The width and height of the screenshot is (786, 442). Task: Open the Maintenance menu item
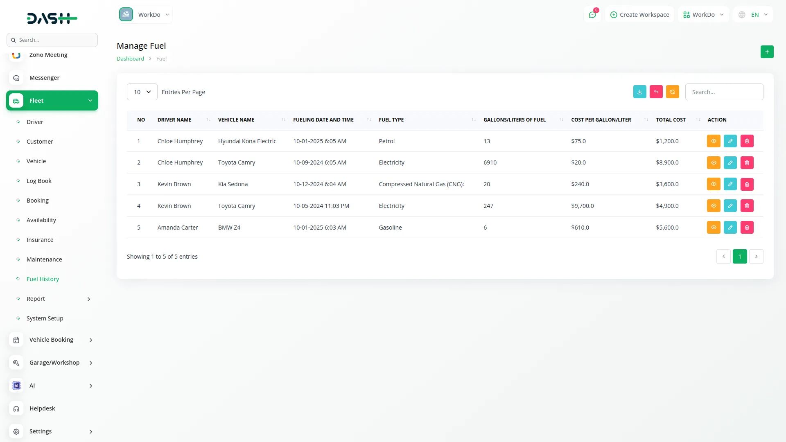[x=44, y=259]
